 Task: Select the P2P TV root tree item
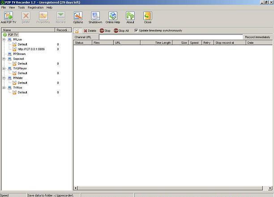[x=13, y=35]
